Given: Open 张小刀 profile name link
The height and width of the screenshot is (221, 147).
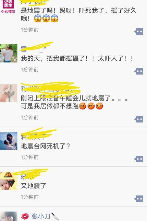Looking at the screenshot, I should coord(41,216).
